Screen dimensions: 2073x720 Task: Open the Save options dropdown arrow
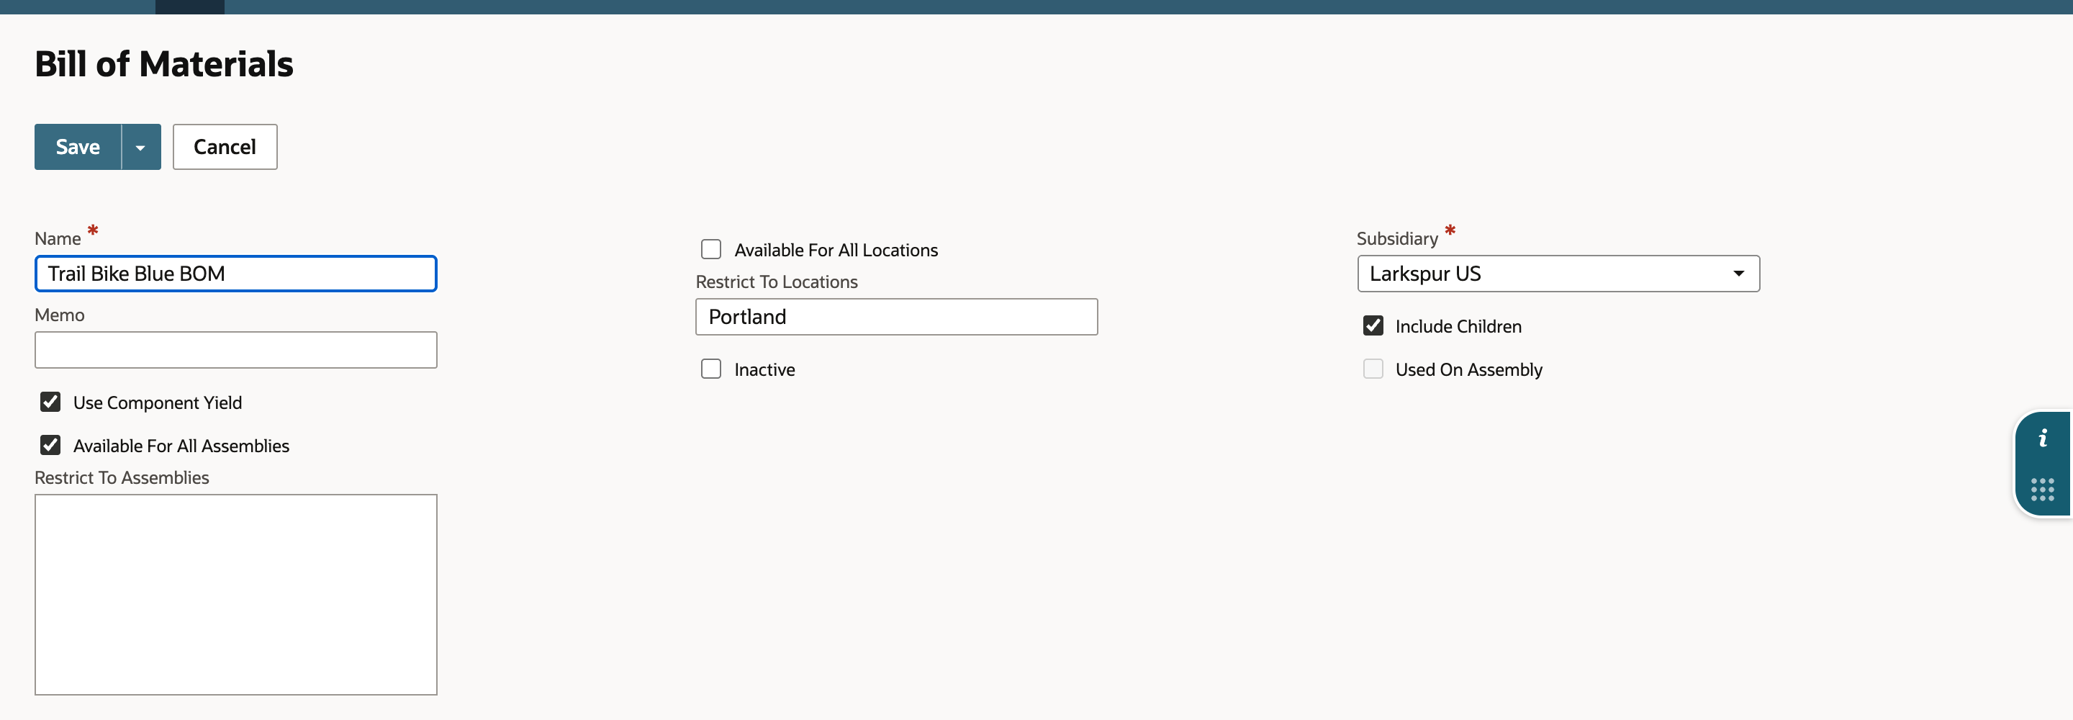141,147
